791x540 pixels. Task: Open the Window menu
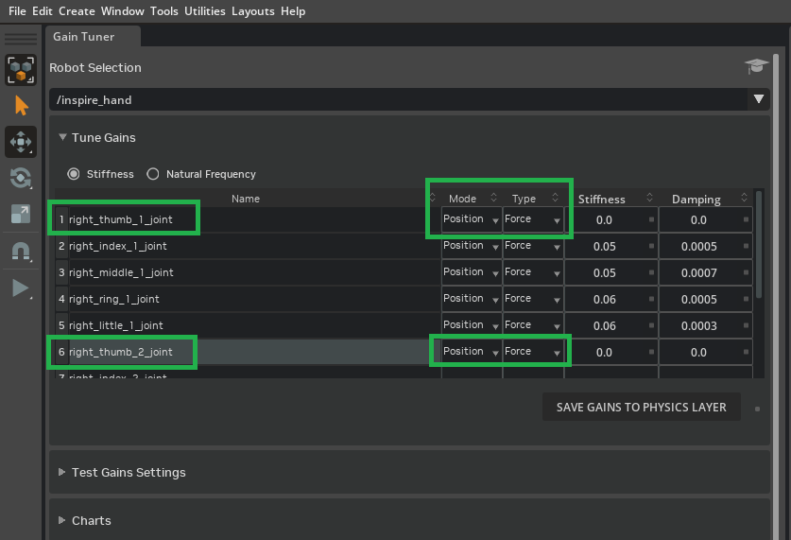[123, 11]
